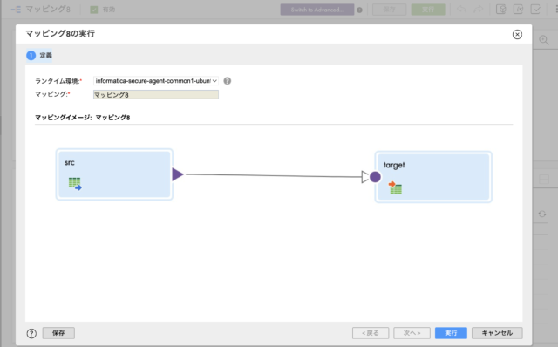
Task: Click info icon beside Switch to Advanced
Action: [x=359, y=10]
